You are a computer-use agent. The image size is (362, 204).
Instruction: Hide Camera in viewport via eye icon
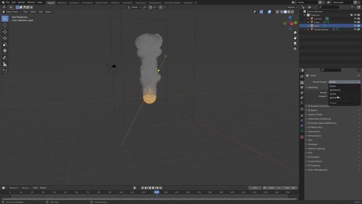point(355,19)
